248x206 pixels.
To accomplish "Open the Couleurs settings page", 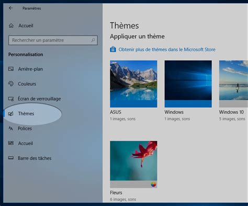I will pyautogui.click(x=27, y=84).
